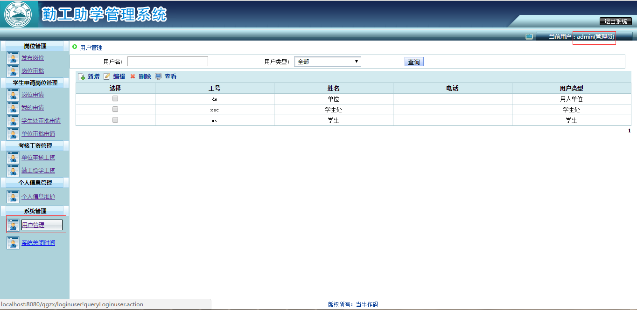The image size is (637, 310).
Task: Click the 编辑 pencil icon
Action: point(107,76)
